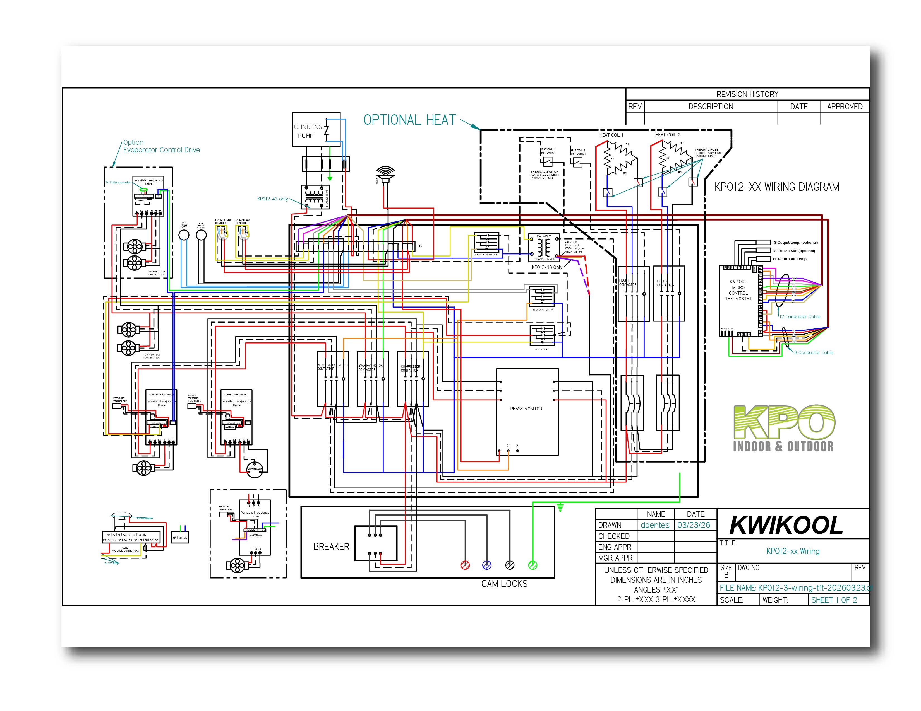Click the blue cam lock connector
Screen dimensions: 921x711
(x=487, y=565)
